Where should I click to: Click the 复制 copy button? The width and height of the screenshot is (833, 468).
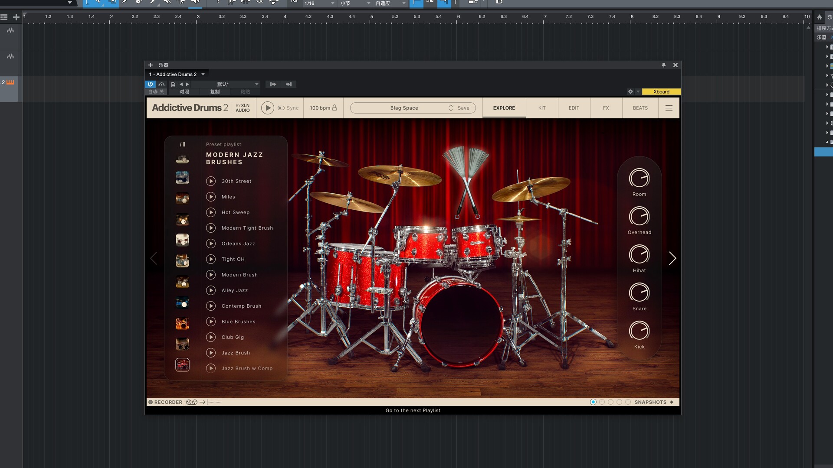point(215,91)
